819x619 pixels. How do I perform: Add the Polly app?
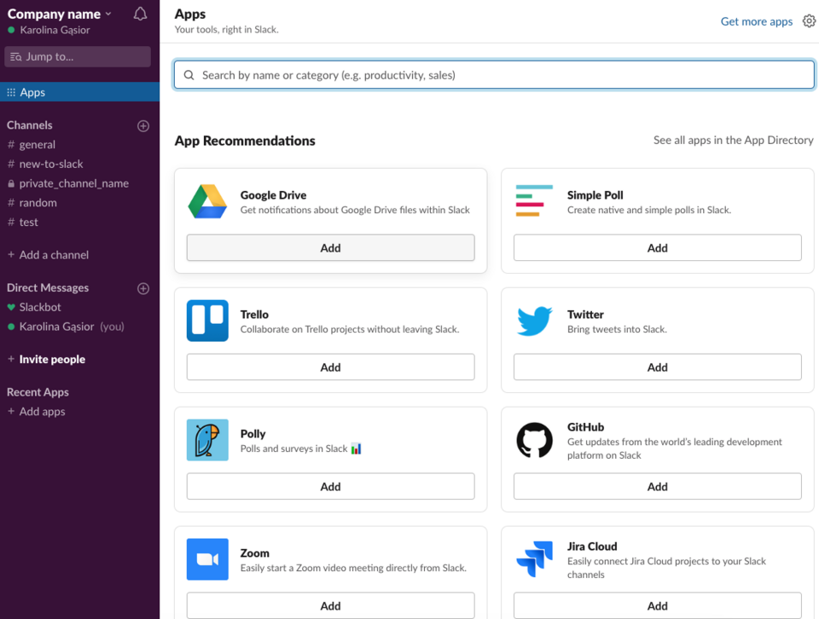coord(331,487)
